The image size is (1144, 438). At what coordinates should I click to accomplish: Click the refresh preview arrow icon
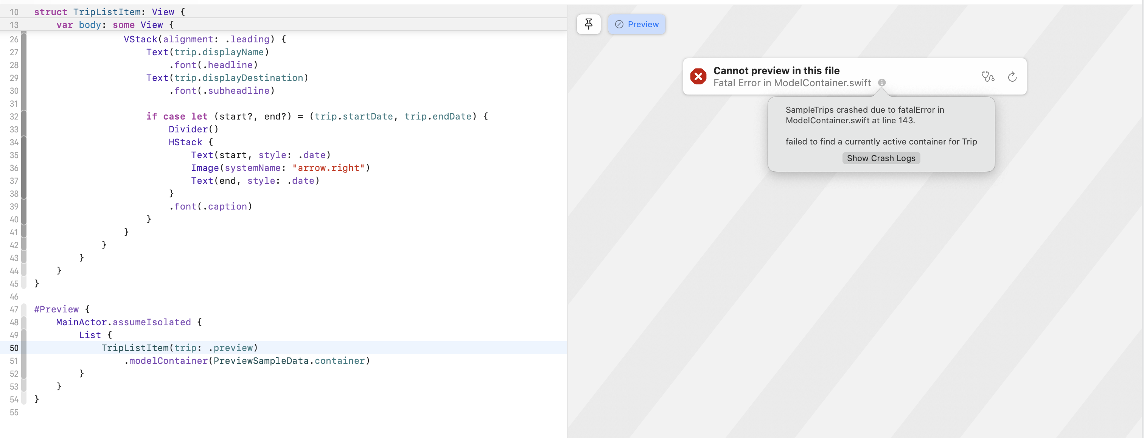point(1012,77)
